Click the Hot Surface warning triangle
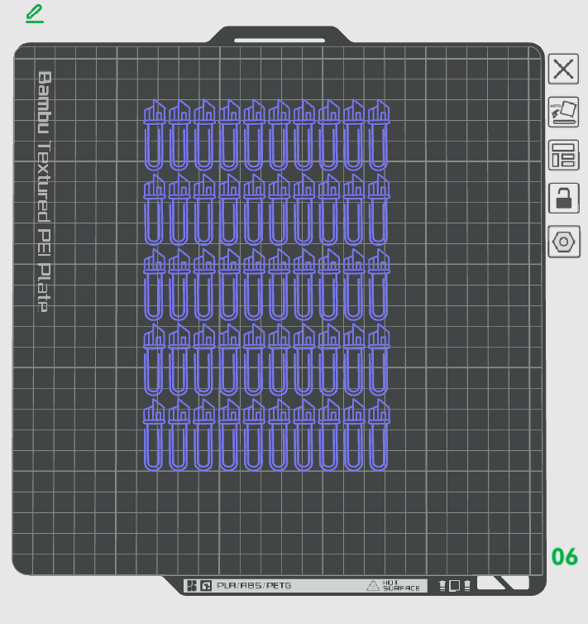The width and height of the screenshot is (588, 624). coord(372,585)
